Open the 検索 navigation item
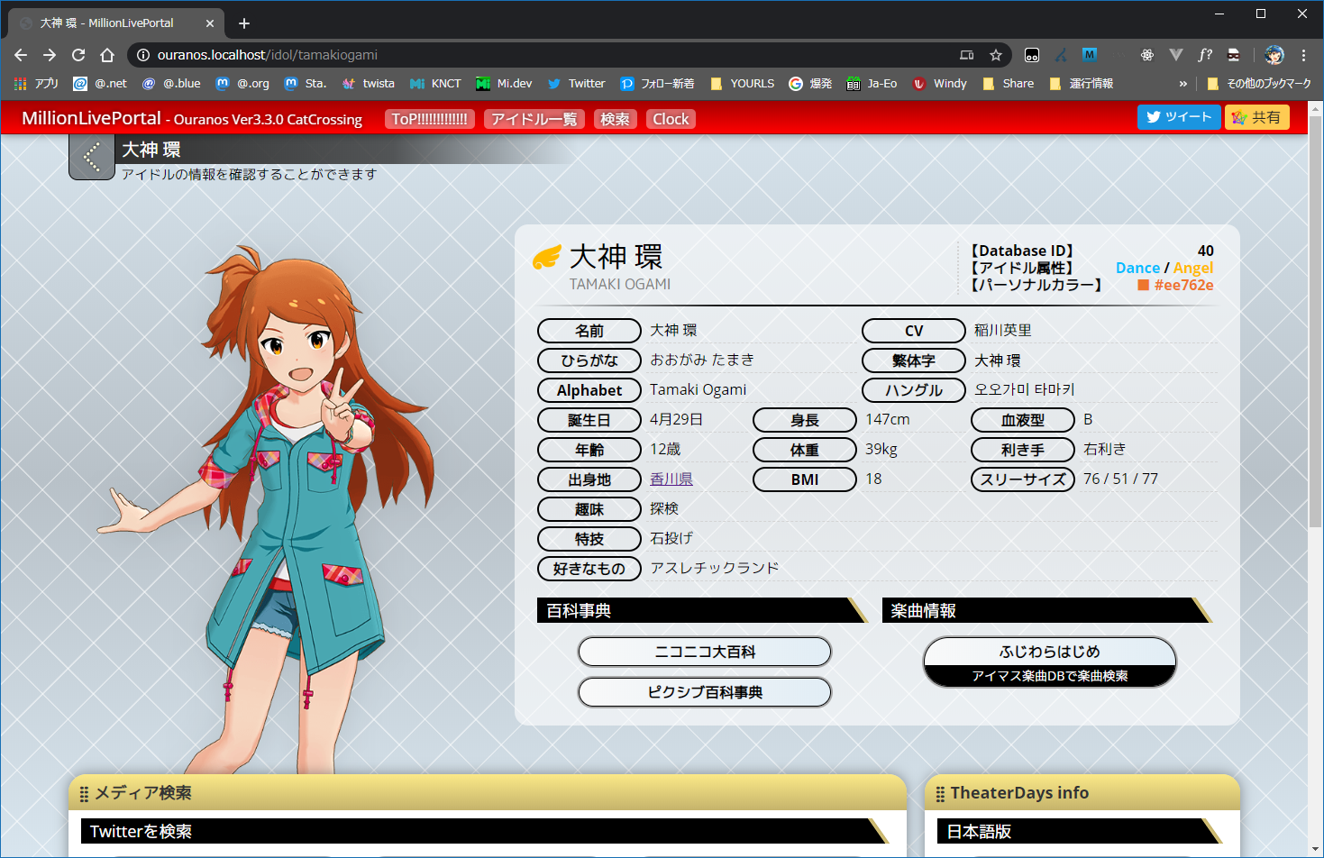The height and width of the screenshot is (858, 1324). tap(616, 119)
